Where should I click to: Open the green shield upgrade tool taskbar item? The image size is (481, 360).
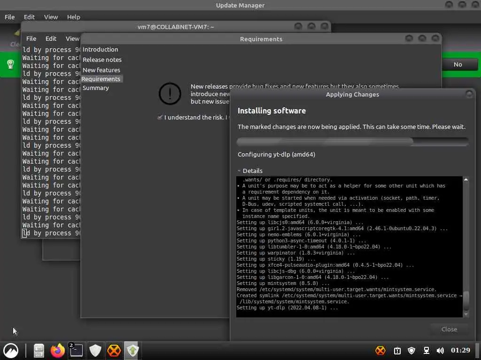[132, 351]
